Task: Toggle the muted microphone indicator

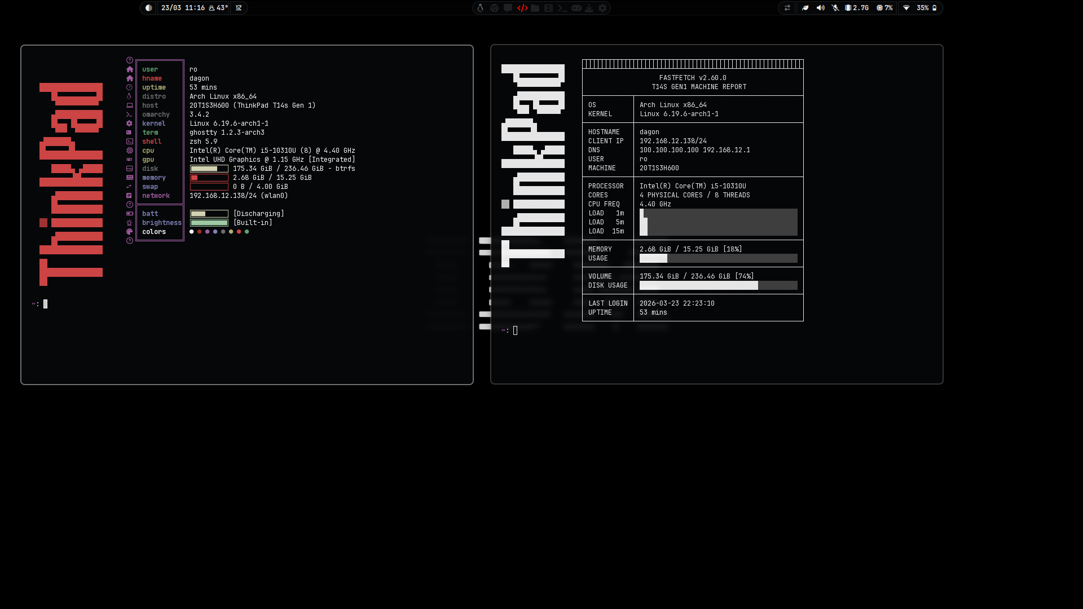Action: pos(835,8)
